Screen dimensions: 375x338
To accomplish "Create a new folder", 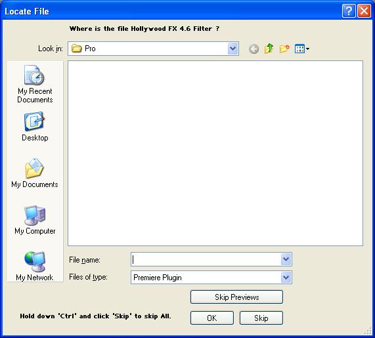I will click(x=284, y=49).
